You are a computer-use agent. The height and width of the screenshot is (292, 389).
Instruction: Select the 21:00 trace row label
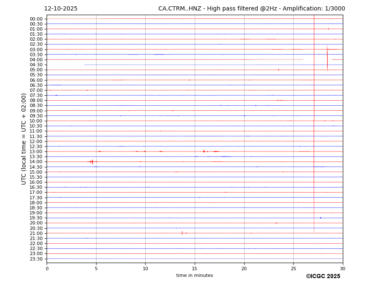[36, 233]
